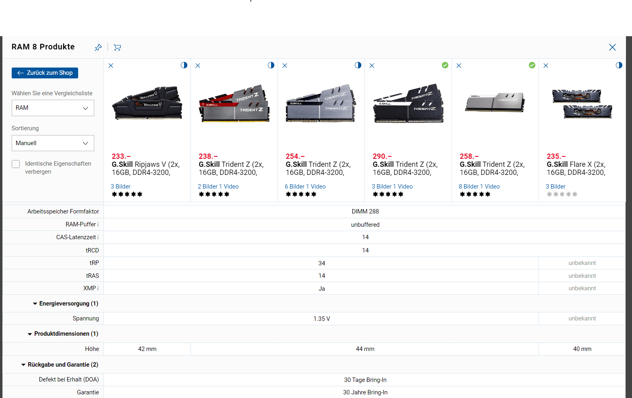The width and height of the screenshot is (632, 398).
Task: Open 6 Bilder 1 Video link
Action: pyautogui.click(x=305, y=187)
